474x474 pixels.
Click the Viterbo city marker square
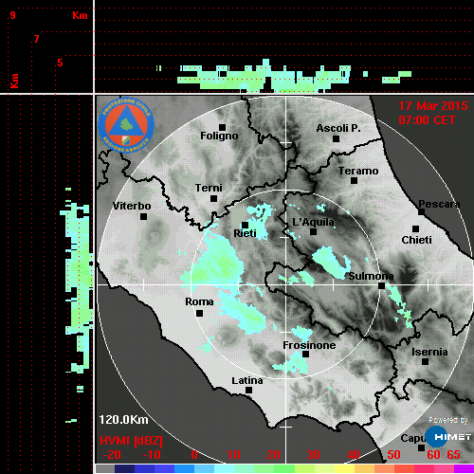coord(143,216)
